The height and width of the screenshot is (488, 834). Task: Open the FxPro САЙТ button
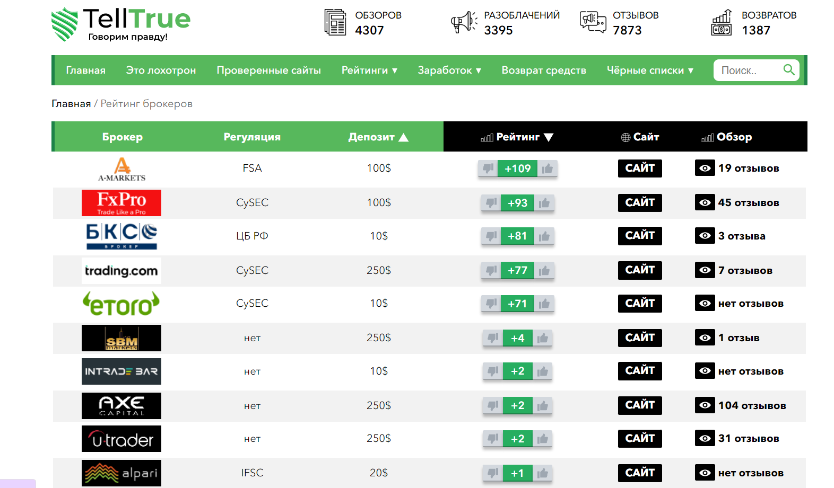(x=640, y=202)
